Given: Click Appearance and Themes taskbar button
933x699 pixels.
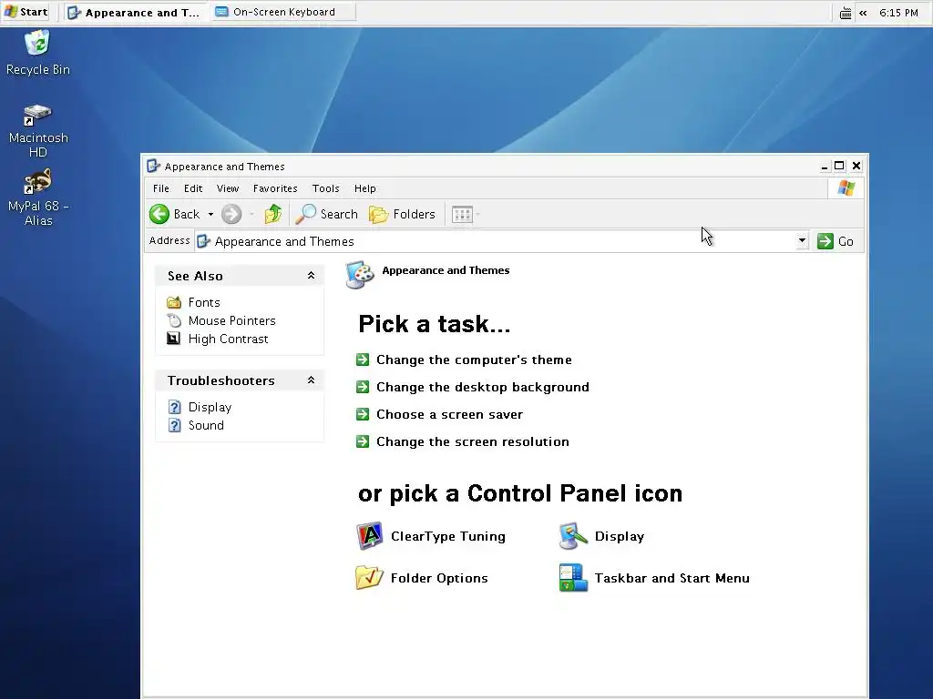Looking at the screenshot, I should coord(137,13).
